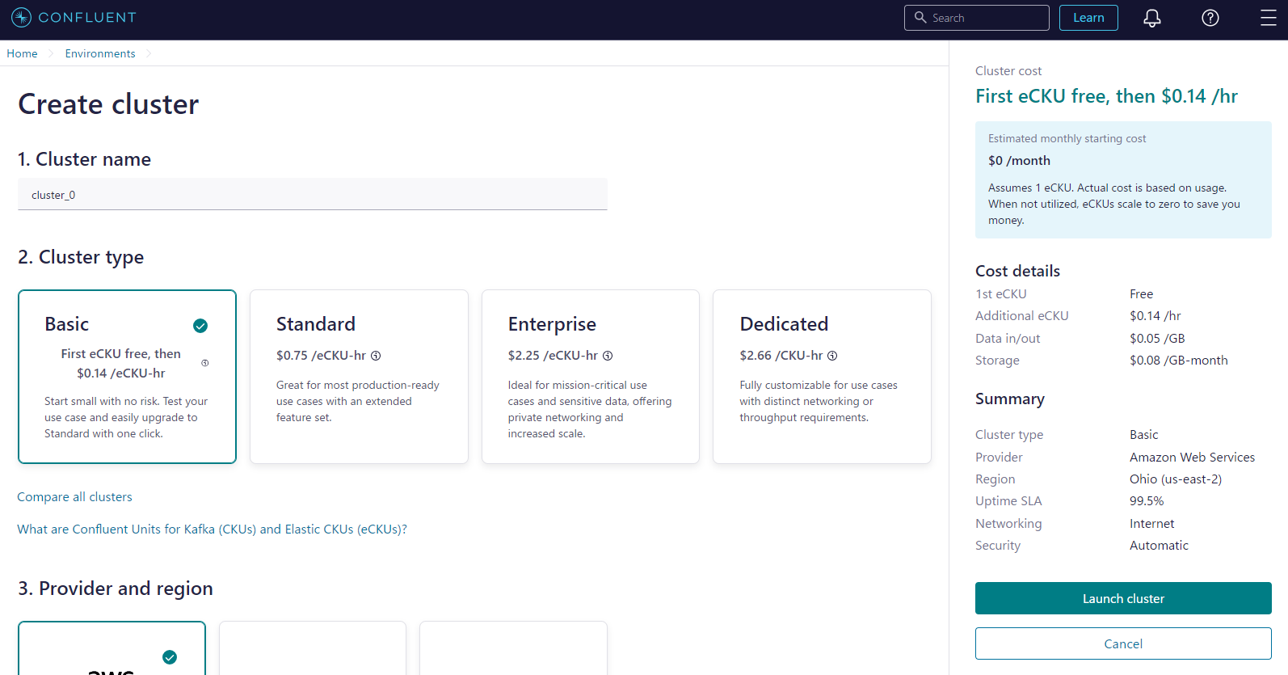Click the '$0.05 /GB' data cost value
1288x675 pixels.
coord(1157,339)
